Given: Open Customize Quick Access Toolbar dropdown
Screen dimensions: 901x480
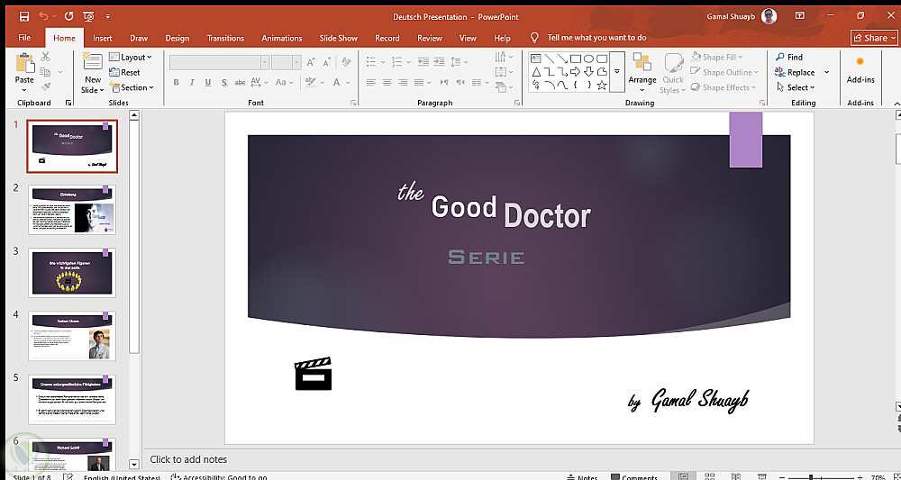Looking at the screenshot, I should pyautogui.click(x=108, y=16).
